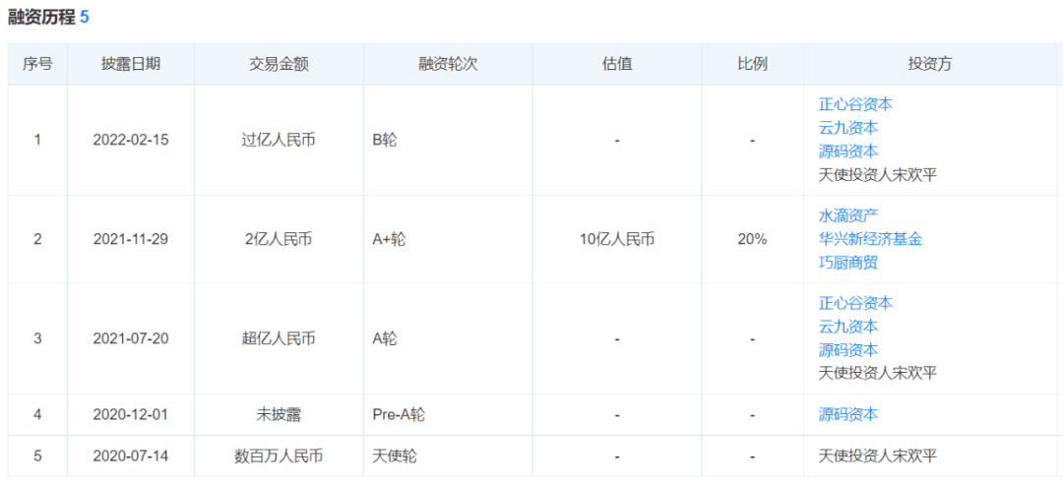
Task: Select the date 2021-07-20
Action: pyautogui.click(x=131, y=338)
